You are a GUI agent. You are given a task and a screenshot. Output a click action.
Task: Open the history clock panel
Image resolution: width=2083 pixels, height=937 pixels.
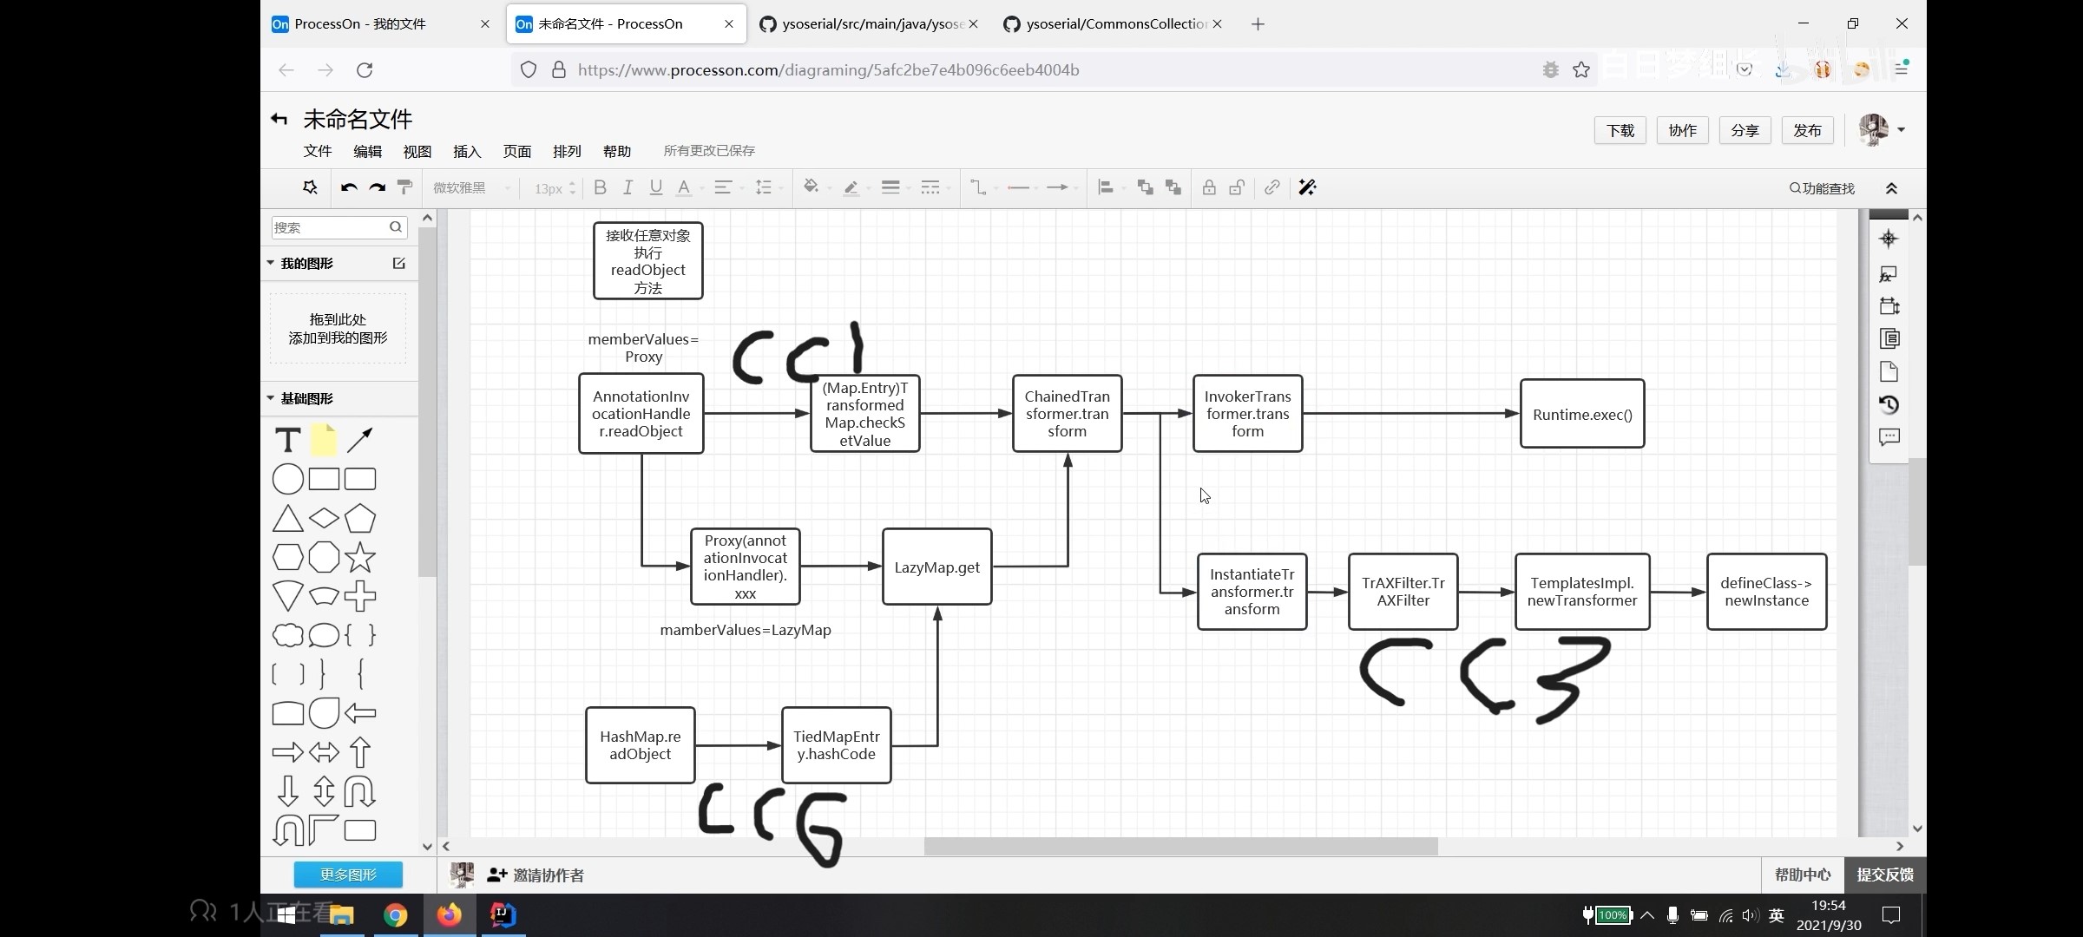tap(1889, 404)
